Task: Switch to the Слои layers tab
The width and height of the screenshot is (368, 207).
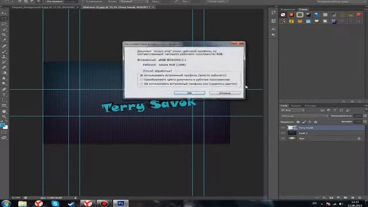Action: tap(284, 106)
